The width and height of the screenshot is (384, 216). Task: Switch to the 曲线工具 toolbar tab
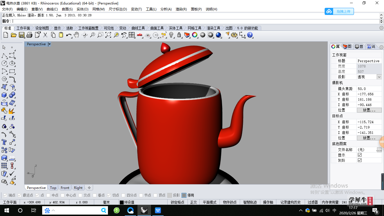click(138, 28)
